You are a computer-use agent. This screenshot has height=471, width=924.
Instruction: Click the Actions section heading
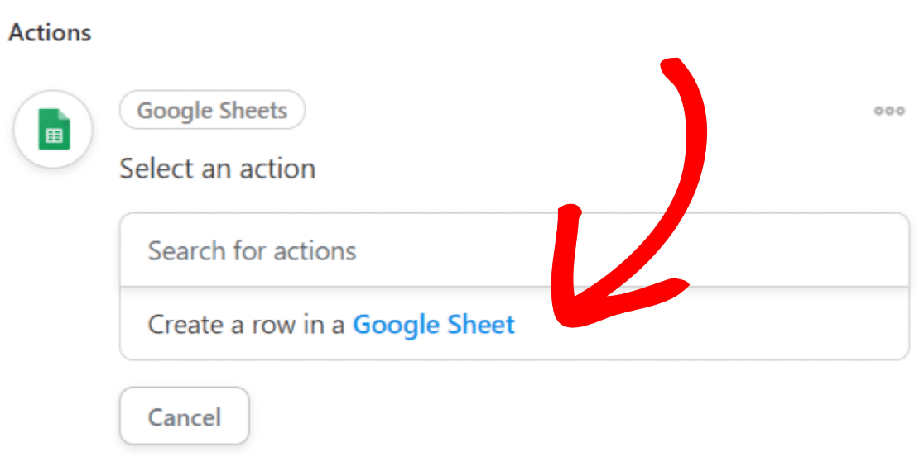pyautogui.click(x=50, y=33)
